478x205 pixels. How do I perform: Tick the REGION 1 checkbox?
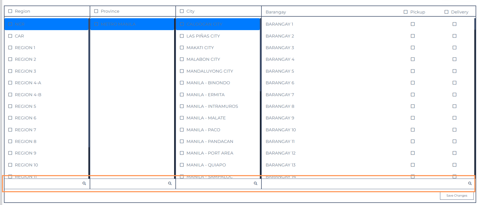[10, 48]
